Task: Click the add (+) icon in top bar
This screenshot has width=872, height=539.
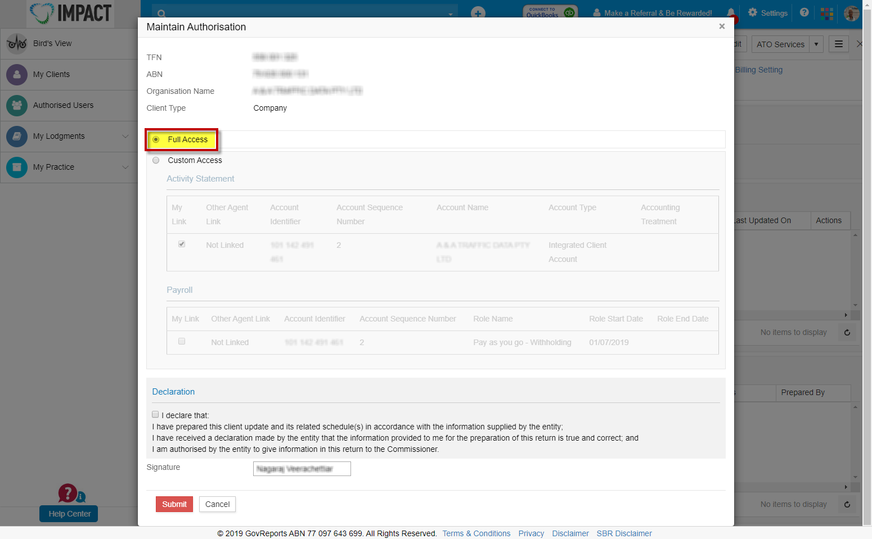Action: (x=478, y=13)
